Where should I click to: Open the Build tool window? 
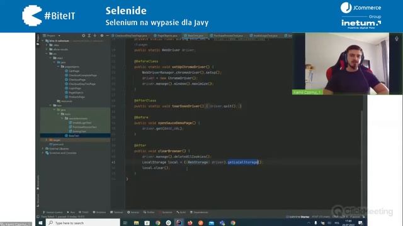(x=181, y=212)
